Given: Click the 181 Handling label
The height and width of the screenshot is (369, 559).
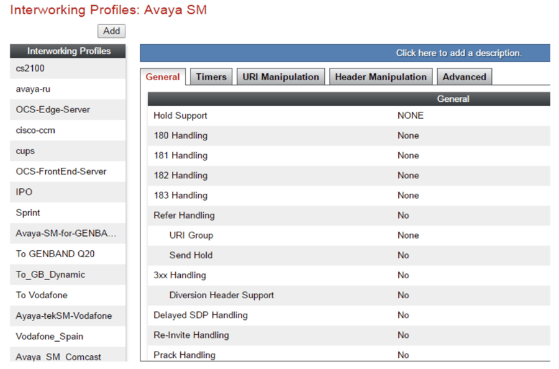Looking at the screenshot, I should (x=180, y=155).
